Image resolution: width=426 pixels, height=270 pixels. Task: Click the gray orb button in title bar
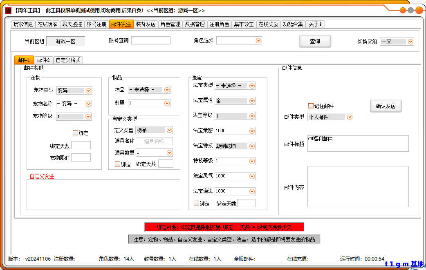tap(410, 11)
